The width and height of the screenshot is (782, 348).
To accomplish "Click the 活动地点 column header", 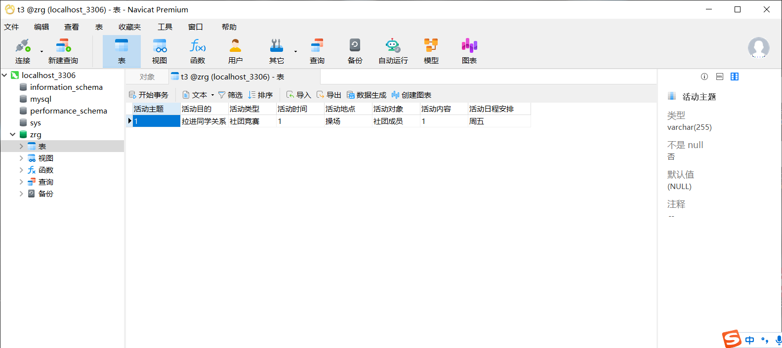I will 348,109.
